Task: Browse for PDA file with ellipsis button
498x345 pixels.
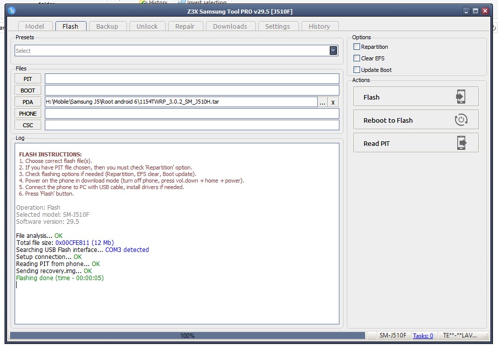Action: point(322,102)
